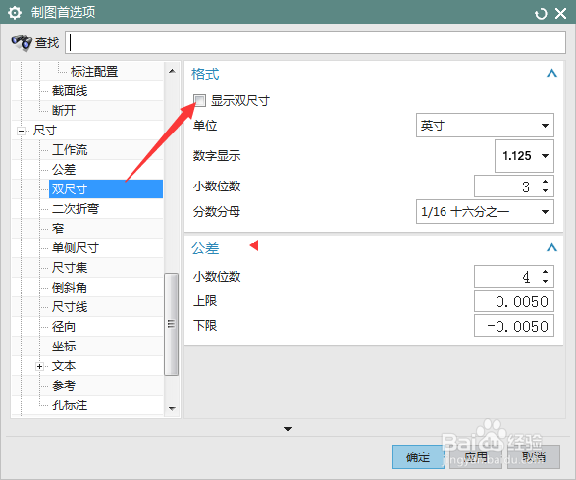
Task: Select 文本 in the tree
Action: tap(64, 366)
